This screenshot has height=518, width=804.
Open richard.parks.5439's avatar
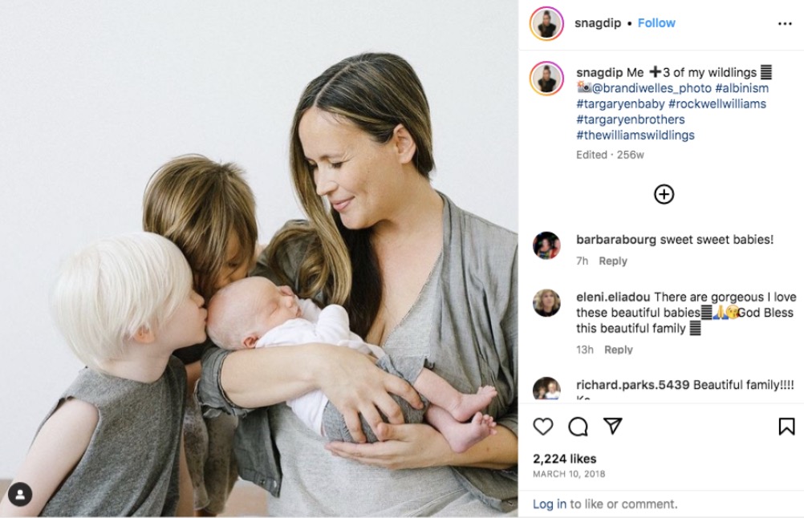point(546,388)
